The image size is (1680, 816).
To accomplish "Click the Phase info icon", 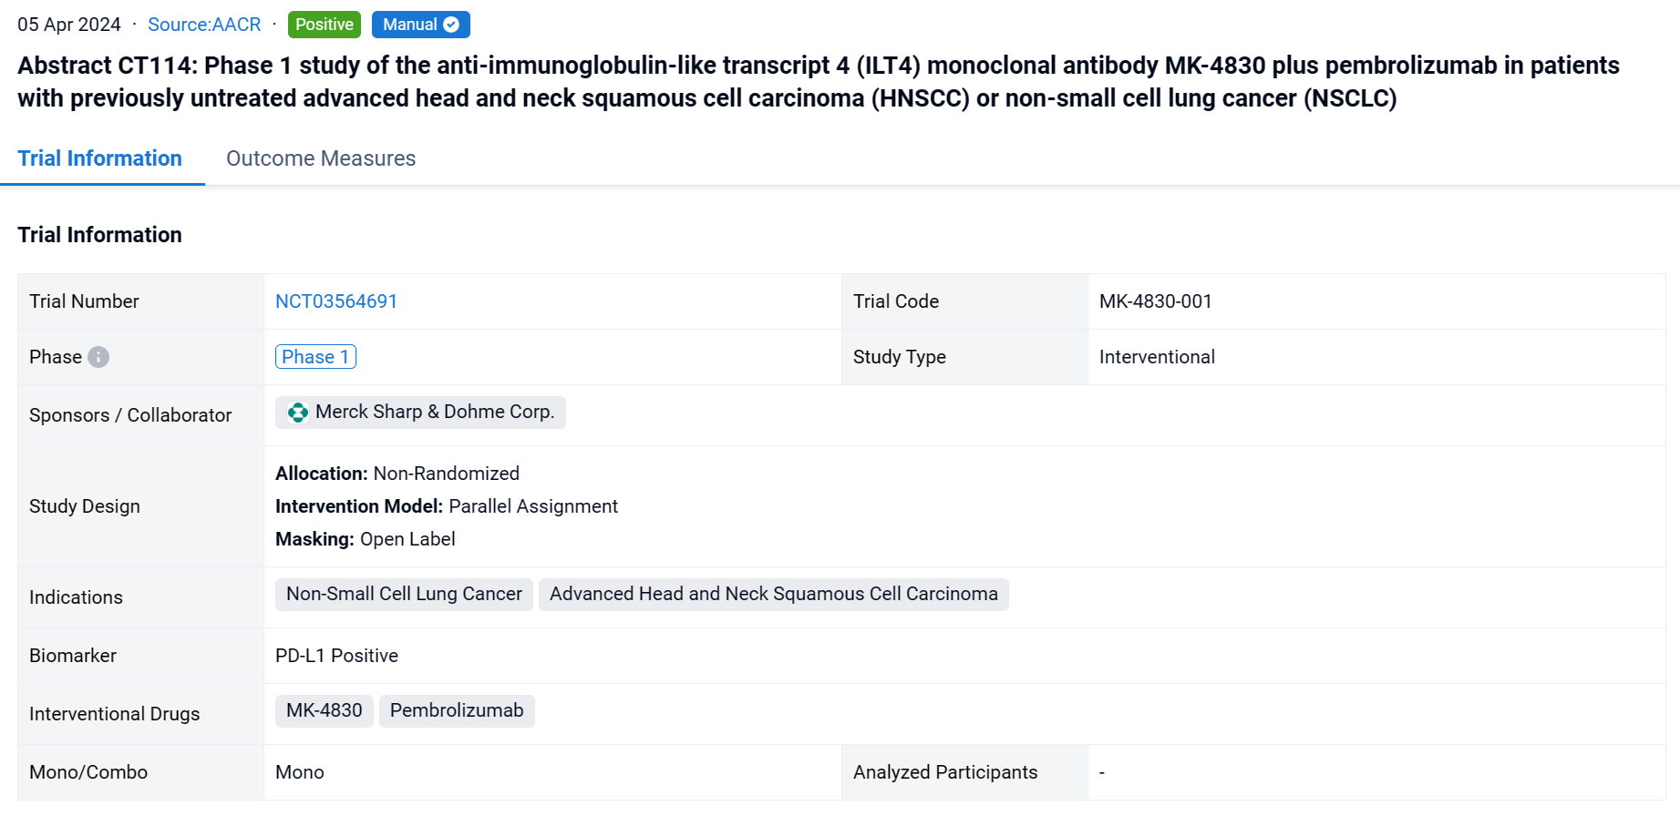I will (x=98, y=357).
